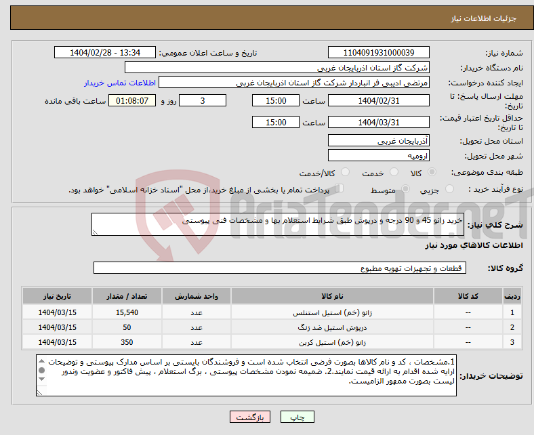Image resolution: width=534 pixels, height=435 pixels.
Task: Click the واحد شمارش column header
Action: click(197, 296)
